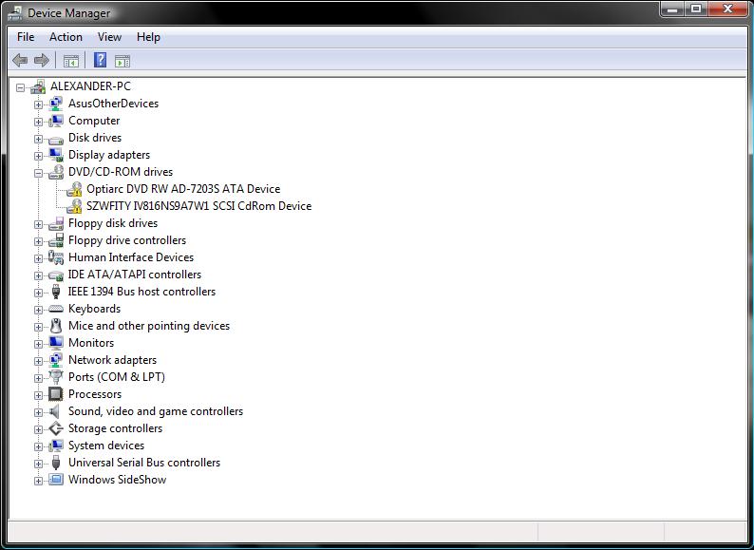
Task: Click the Display adapters category icon
Action: click(56, 155)
